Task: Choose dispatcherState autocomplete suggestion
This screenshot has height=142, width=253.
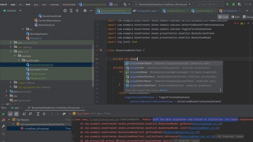Action: pyautogui.click(x=174, y=63)
